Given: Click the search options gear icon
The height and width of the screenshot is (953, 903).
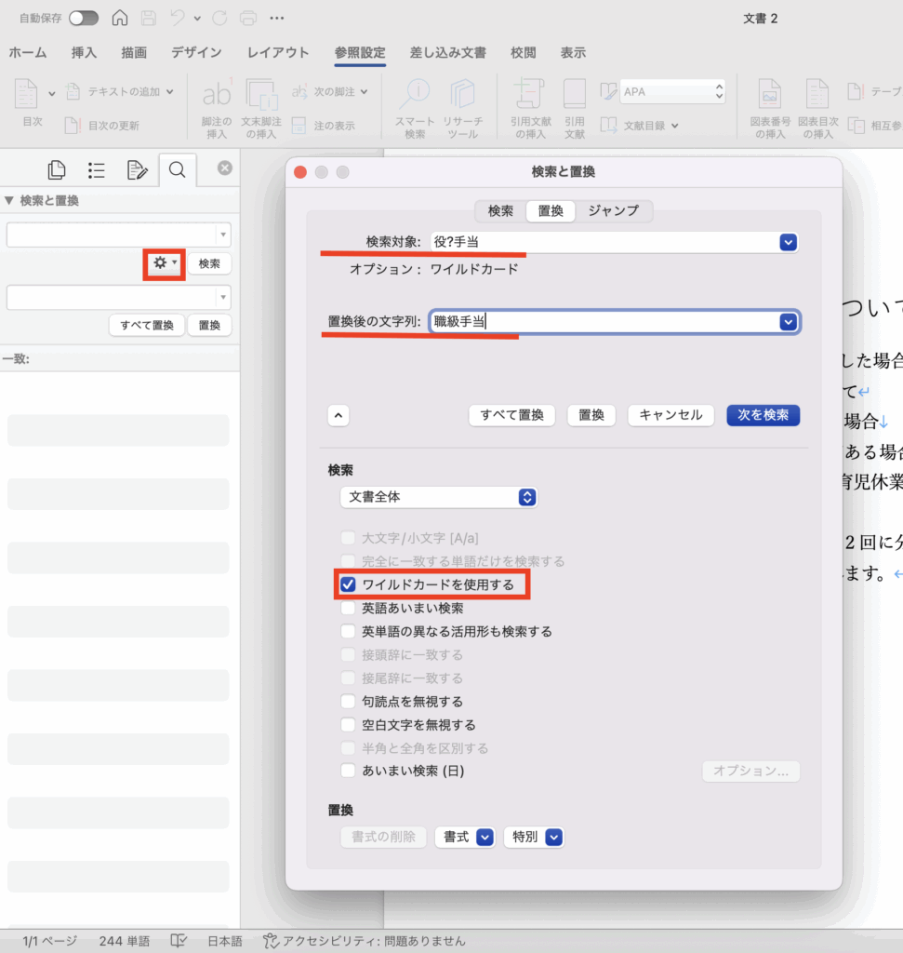Looking at the screenshot, I should 164,263.
